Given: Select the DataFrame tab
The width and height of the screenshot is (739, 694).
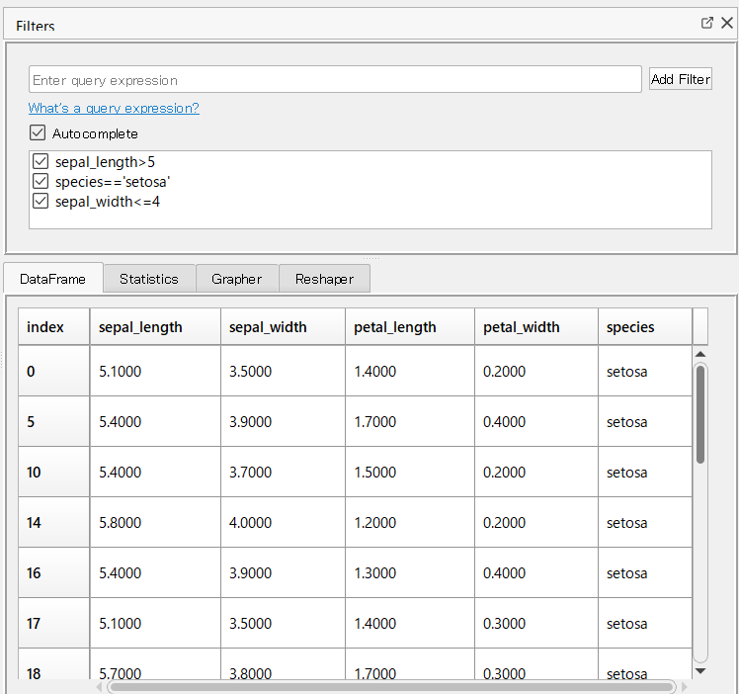Looking at the screenshot, I should click(52, 279).
